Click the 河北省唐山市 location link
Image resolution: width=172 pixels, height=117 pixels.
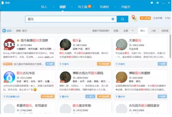[13, 97]
